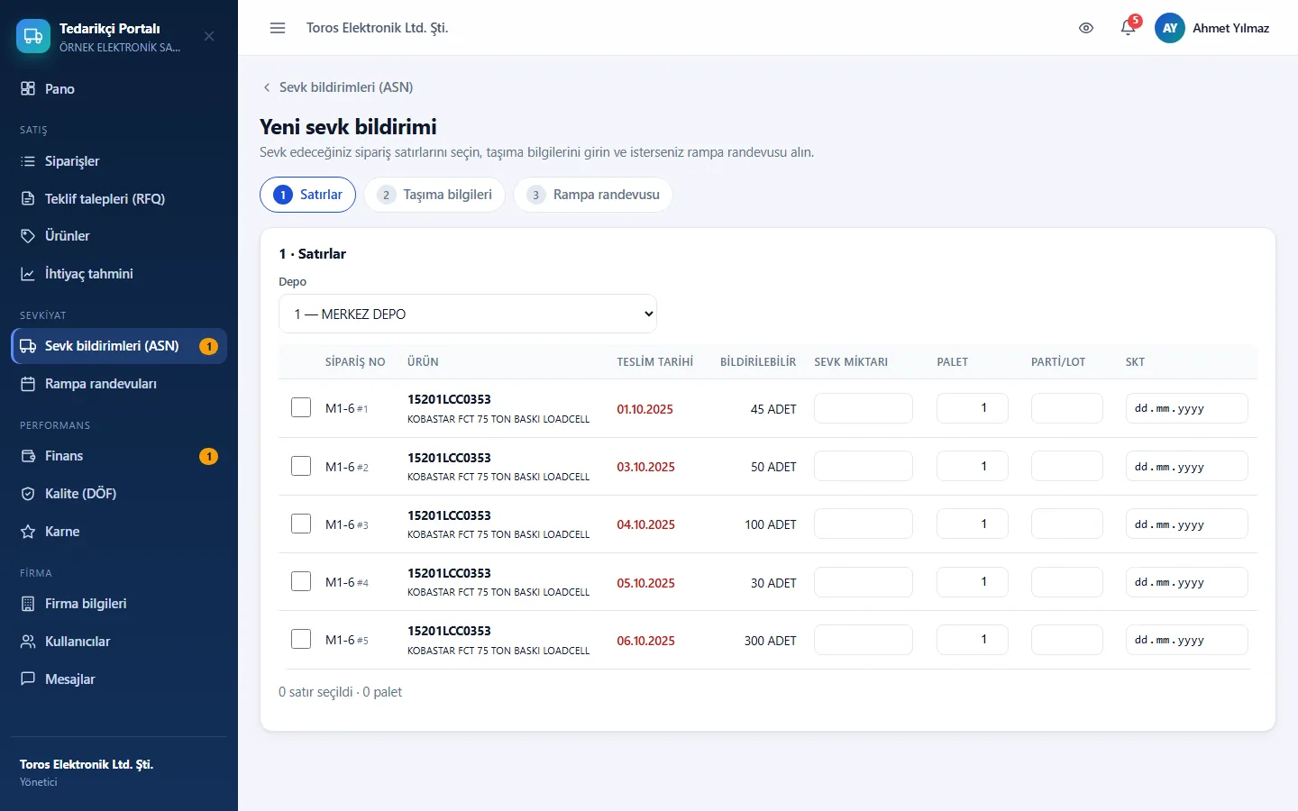Close the sidebar with the X icon
Screen dimensions: 1298x811
pyautogui.click(x=209, y=36)
